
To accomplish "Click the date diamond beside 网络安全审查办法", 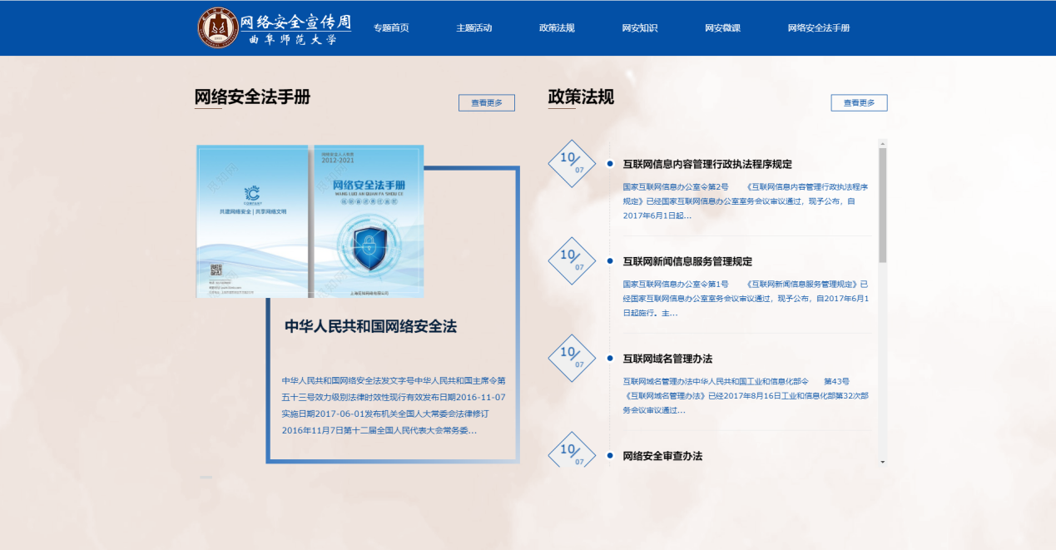I will [572, 453].
